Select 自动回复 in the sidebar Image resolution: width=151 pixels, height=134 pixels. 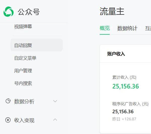pos(23,46)
